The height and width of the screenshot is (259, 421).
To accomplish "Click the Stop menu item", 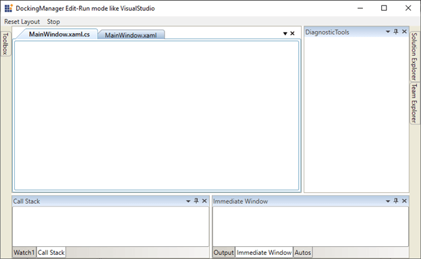I will click(53, 22).
